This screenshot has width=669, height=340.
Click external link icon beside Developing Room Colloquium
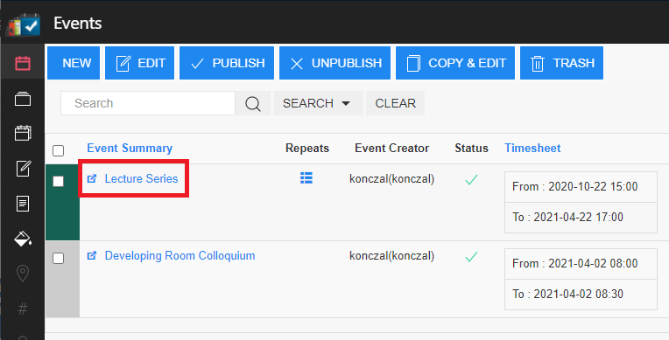(92, 255)
